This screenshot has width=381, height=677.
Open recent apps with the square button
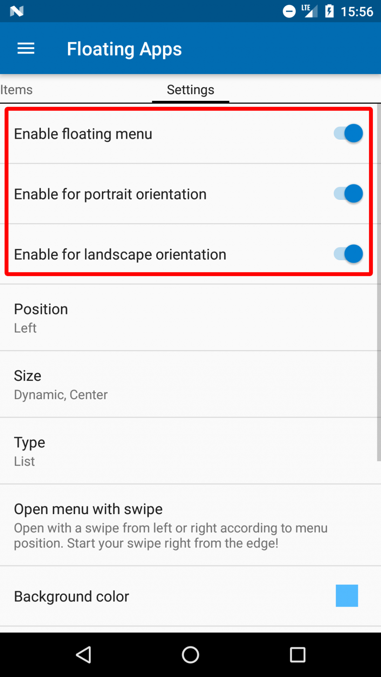tap(297, 655)
